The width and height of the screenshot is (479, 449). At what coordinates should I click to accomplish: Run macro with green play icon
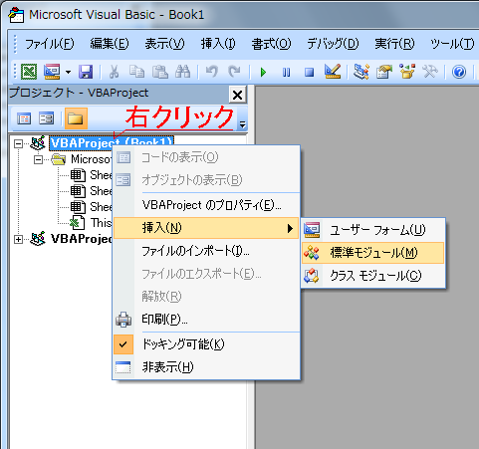coord(263,72)
